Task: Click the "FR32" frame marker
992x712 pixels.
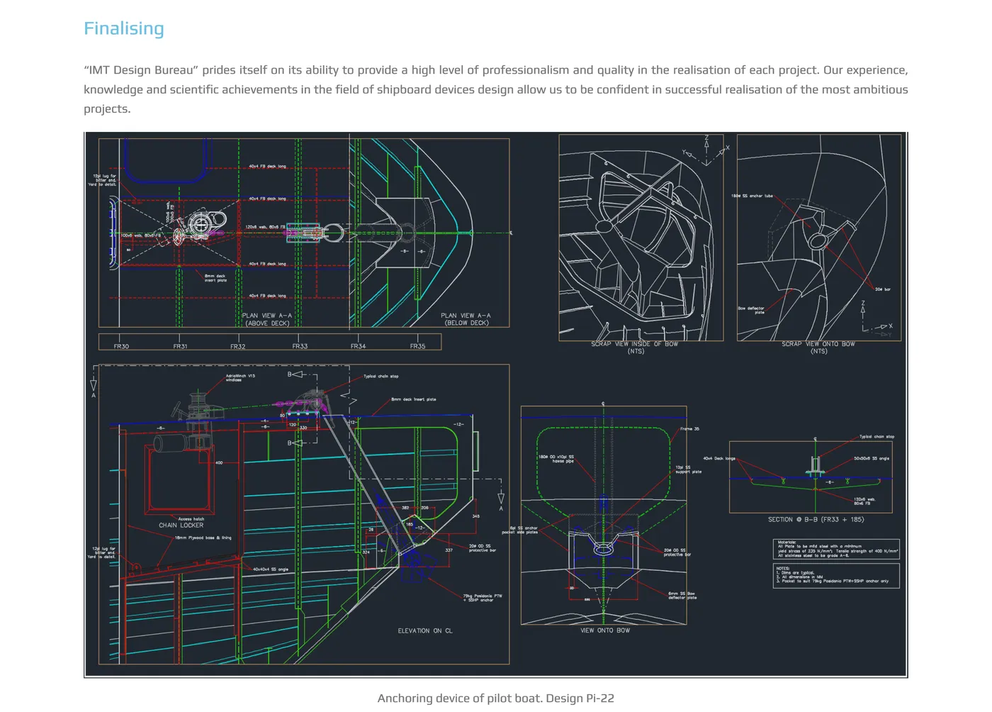Action: pos(237,347)
